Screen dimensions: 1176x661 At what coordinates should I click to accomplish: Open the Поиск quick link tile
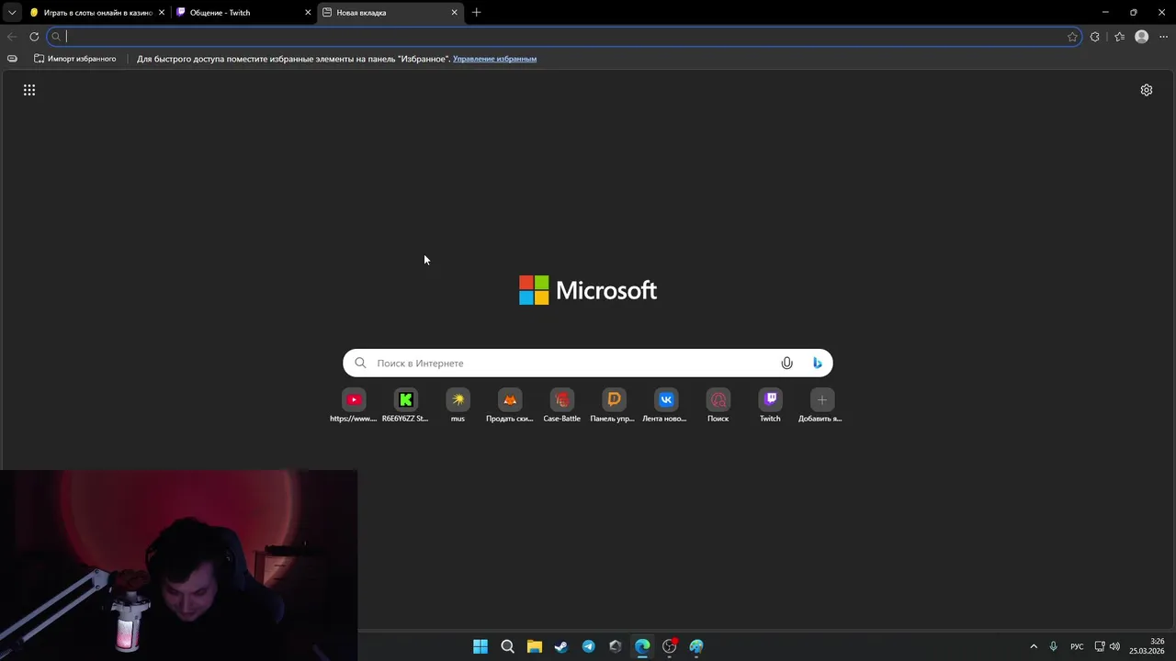tap(718, 405)
